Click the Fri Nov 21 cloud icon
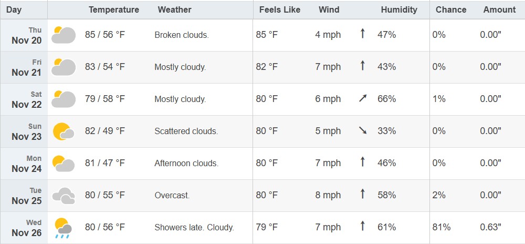 64,67
